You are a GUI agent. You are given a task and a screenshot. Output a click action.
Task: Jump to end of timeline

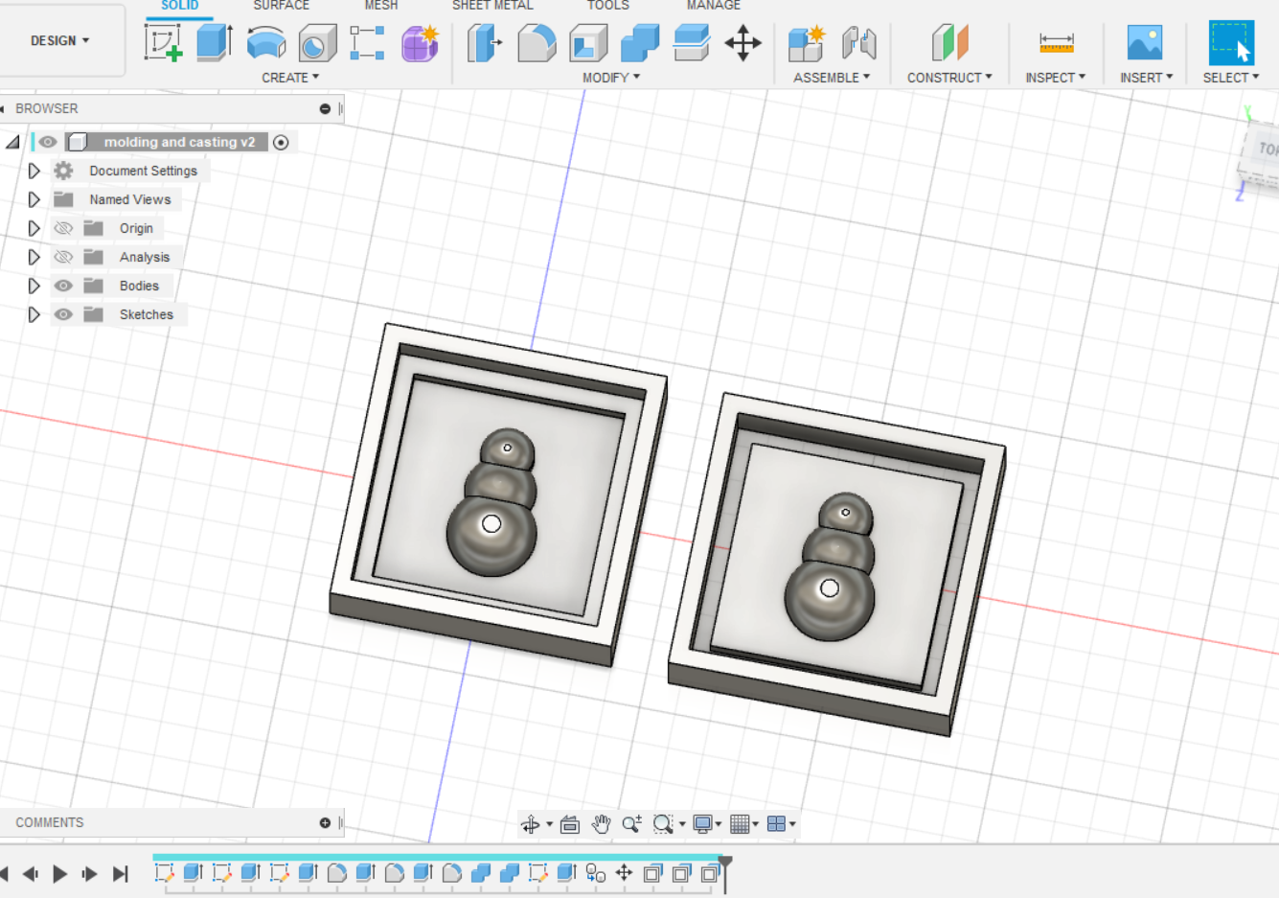coord(120,874)
